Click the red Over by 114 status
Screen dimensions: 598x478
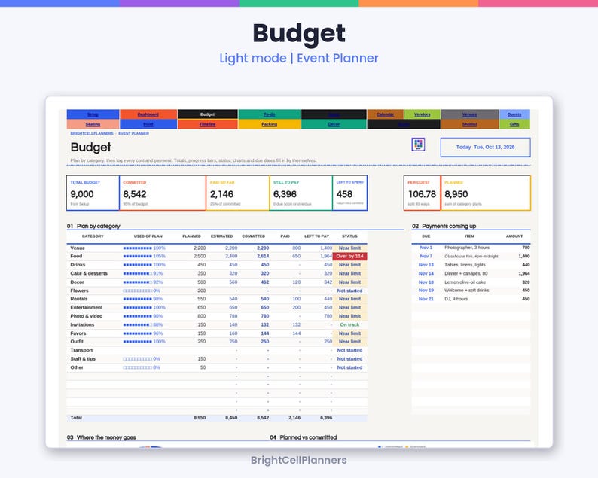(349, 257)
